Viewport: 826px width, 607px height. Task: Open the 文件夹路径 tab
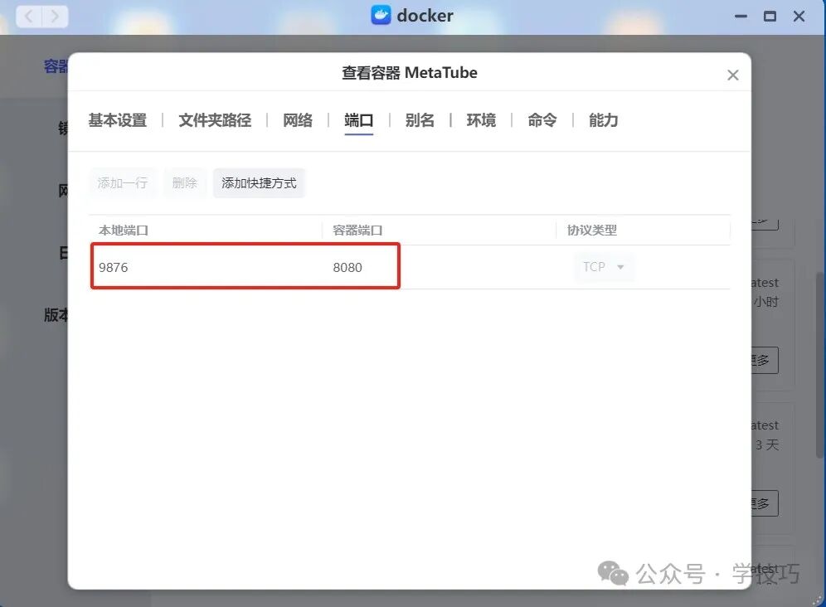tap(215, 120)
